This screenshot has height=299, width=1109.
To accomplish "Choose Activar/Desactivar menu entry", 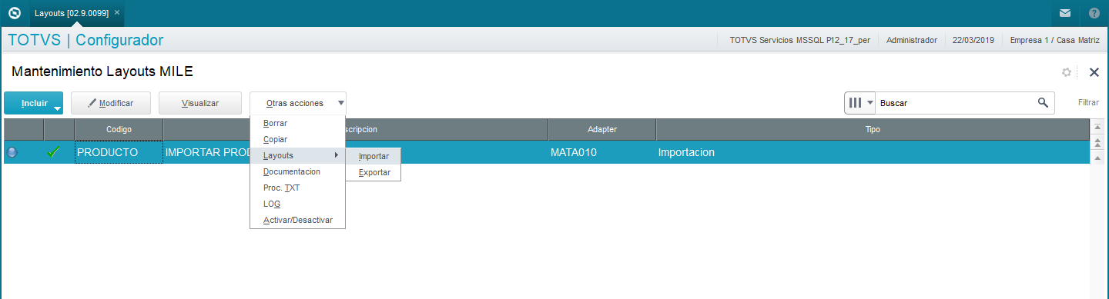I will [x=298, y=220].
